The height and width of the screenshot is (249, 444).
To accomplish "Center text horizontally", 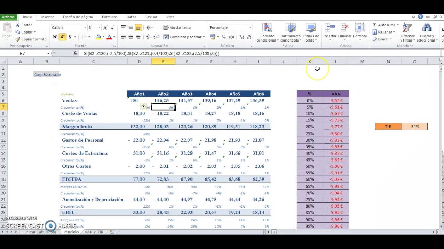I will pos(131,37).
